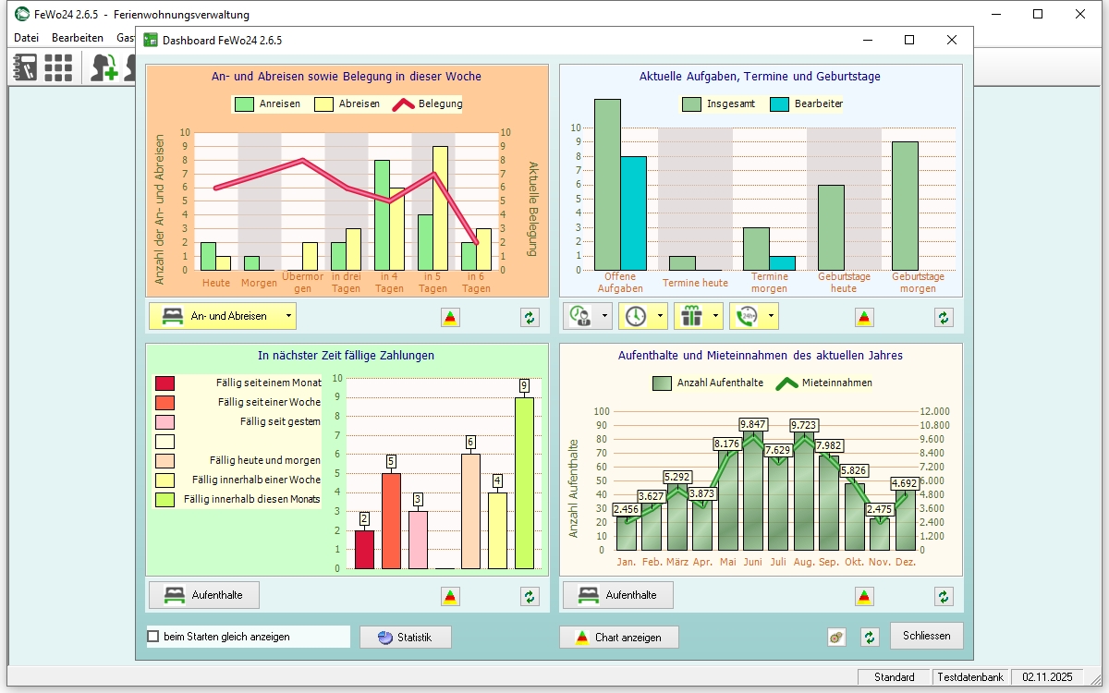Viewport: 1109px width, 693px height.
Task: Click the Mieteinnahmen legend entry
Action: click(x=823, y=383)
